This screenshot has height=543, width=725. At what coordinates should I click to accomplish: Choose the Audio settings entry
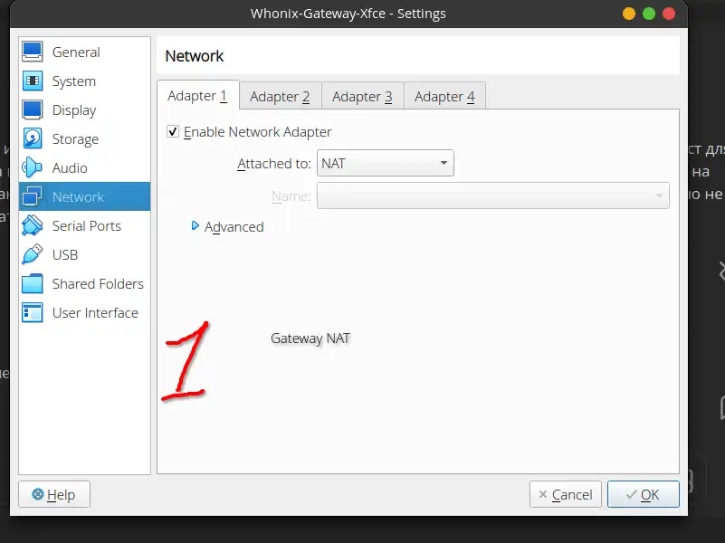[84, 167]
